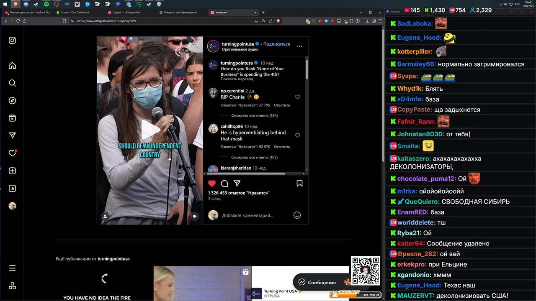This screenshot has height=301, width=536.
Task: Click the turningpointusa avatar in post header
Action: pyautogui.click(x=213, y=46)
